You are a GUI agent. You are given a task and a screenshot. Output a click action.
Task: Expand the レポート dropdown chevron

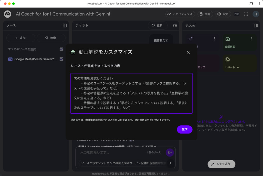pos(237,67)
